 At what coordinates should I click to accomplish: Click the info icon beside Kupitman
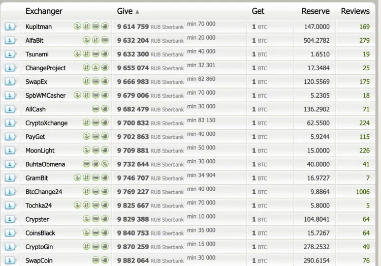(10, 26)
